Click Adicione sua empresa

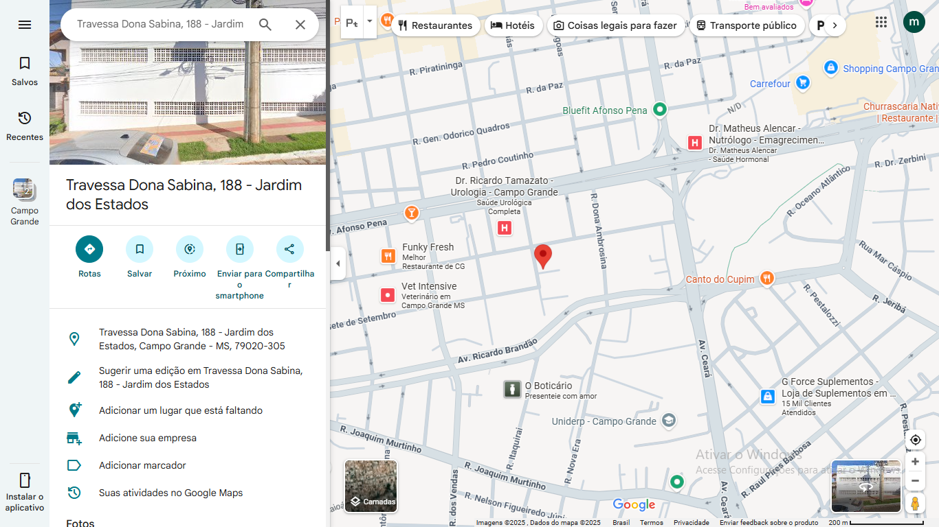[x=188, y=438]
